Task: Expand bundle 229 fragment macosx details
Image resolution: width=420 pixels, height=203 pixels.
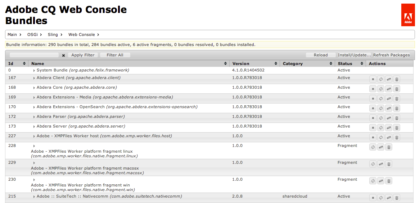Action: pos(34,163)
